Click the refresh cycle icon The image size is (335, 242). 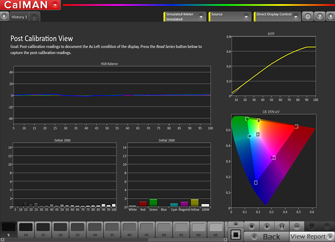coord(312,226)
